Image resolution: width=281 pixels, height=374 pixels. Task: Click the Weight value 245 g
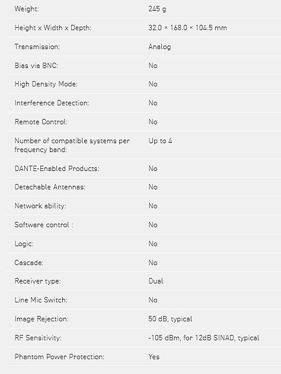click(157, 9)
